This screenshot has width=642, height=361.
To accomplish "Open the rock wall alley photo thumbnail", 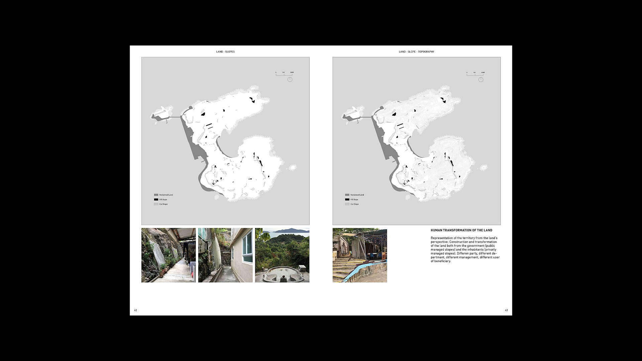I will click(x=169, y=255).
